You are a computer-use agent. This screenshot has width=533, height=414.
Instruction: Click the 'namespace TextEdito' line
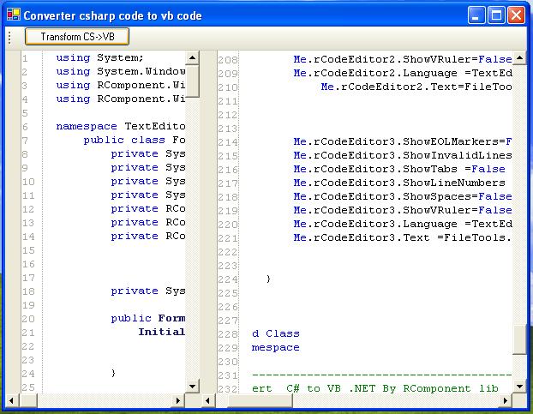click(x=121, y=127)
